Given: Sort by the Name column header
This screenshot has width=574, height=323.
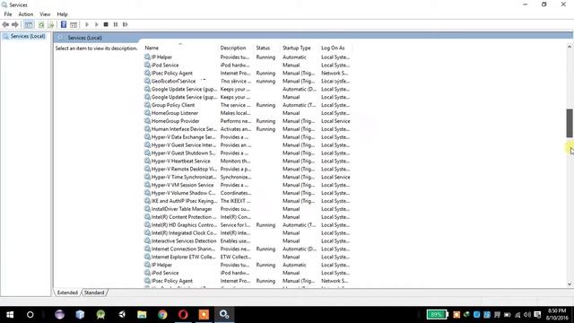Looking at the screenshot, I should click(x=180, y=48).
